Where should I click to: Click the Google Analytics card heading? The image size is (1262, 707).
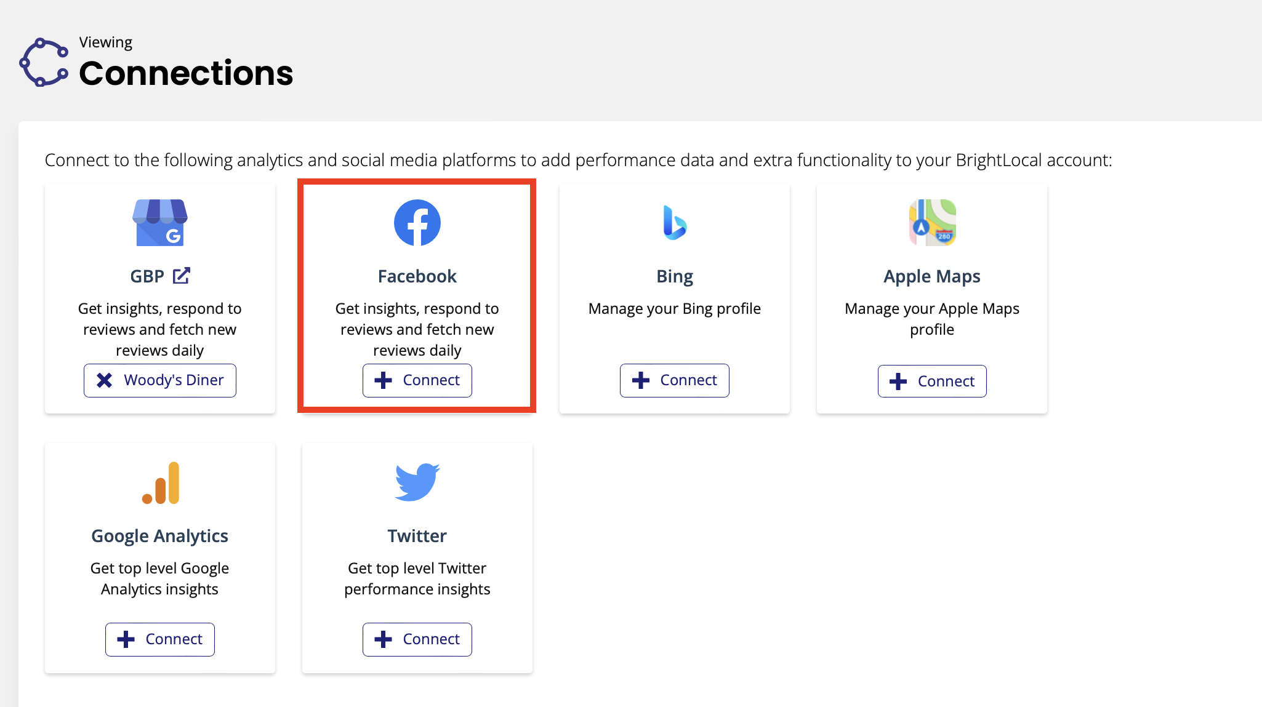(160, 537)
